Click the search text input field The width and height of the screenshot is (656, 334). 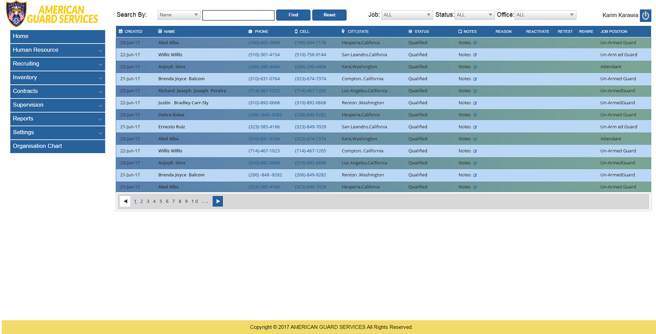238,15
